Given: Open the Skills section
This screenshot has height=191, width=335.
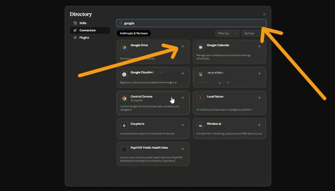Looking at the screenshot, I should (x=90, y=23).
